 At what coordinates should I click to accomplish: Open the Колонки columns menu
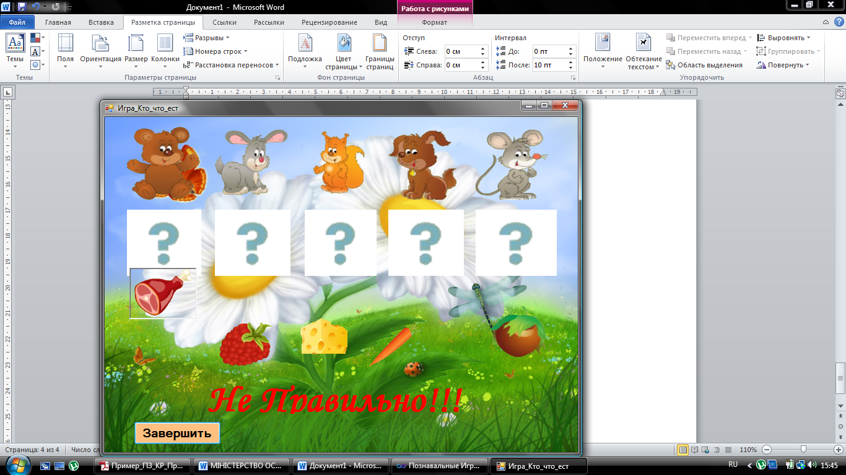(165, 51)
